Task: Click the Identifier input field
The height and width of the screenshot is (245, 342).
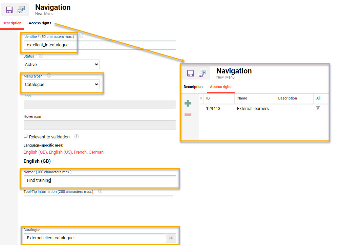Action: [x=100, y=45]
